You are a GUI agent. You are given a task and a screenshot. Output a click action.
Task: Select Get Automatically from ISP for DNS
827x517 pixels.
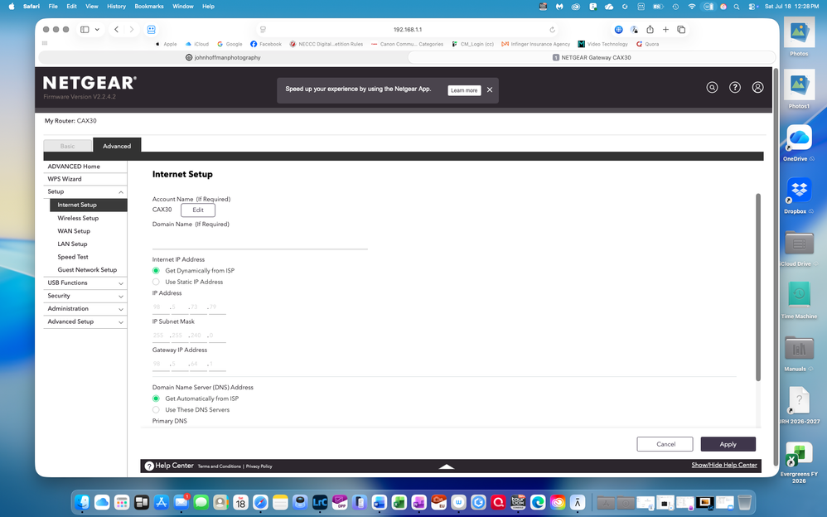156,399
